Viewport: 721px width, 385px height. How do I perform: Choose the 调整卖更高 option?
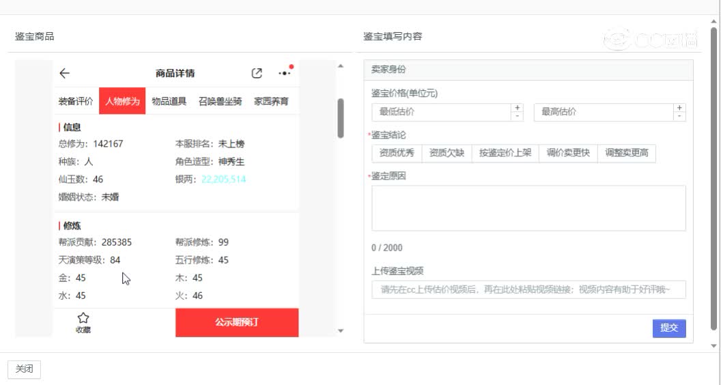click(x=627, y=153)
